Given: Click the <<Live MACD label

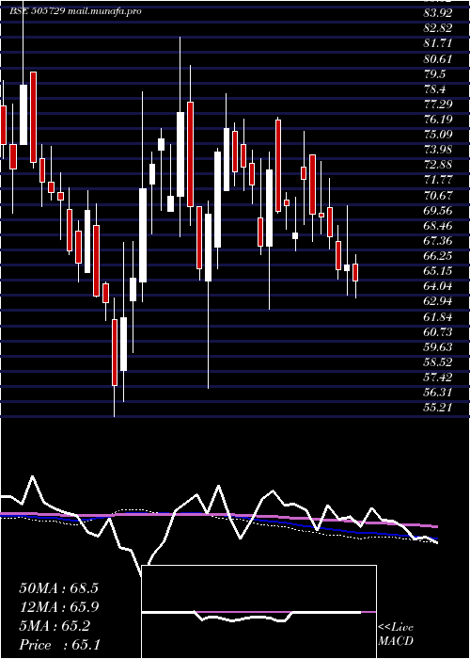Looking at the screenshot, I should (x=396, y=634).
